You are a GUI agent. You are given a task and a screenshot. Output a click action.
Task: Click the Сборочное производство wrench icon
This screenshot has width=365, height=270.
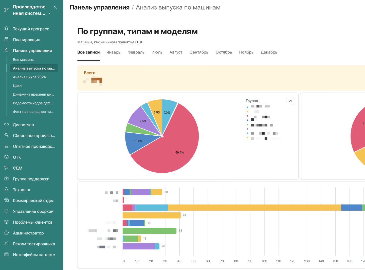point(7,135)
